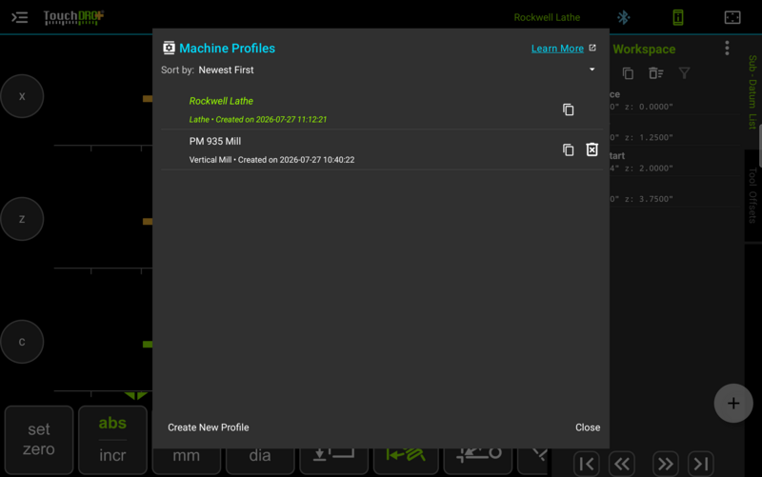762x477 pixels.
Task: Select the Z axis round button
Action: click(22, 219)
